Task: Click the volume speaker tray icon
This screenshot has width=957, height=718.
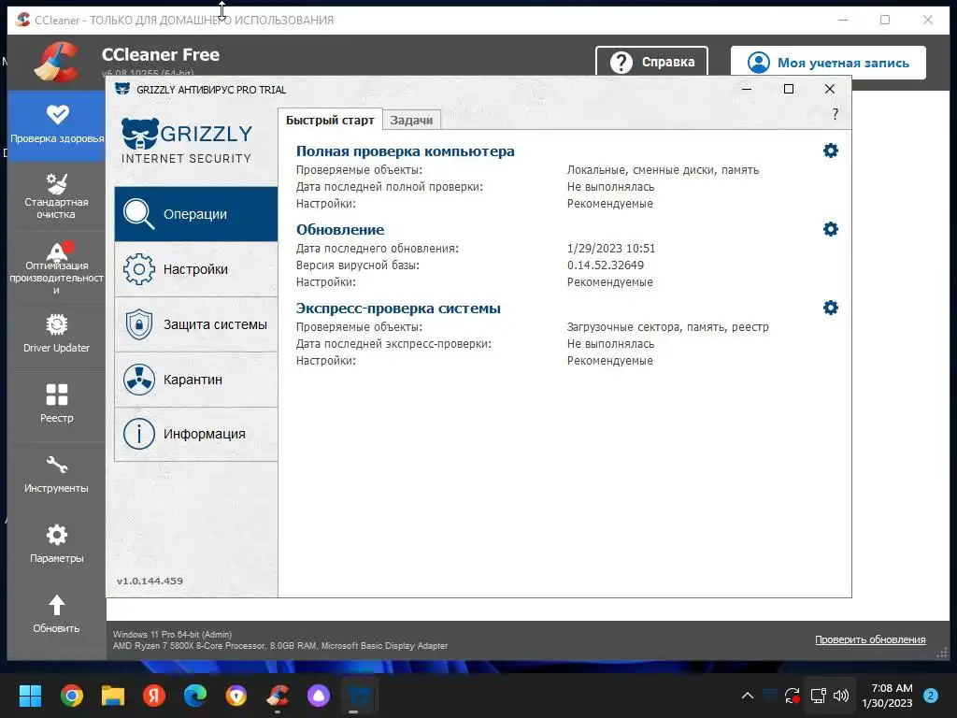Action: coord(841,696)
